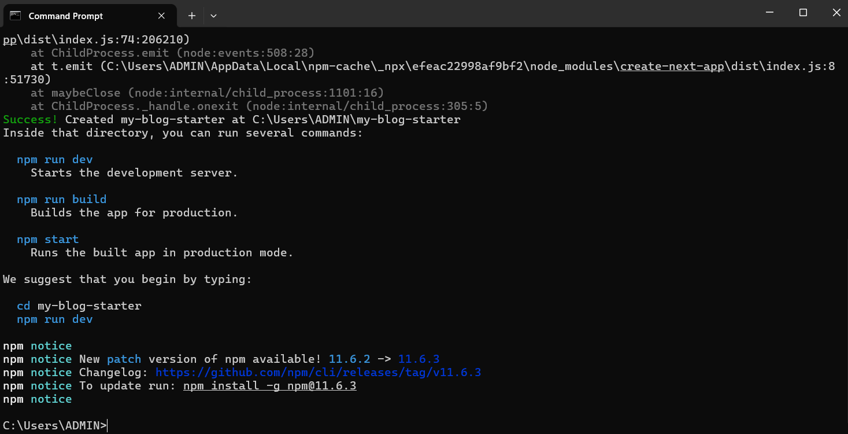Click the 'cd my-blog-starter' suggestion text

coord(79,306)
